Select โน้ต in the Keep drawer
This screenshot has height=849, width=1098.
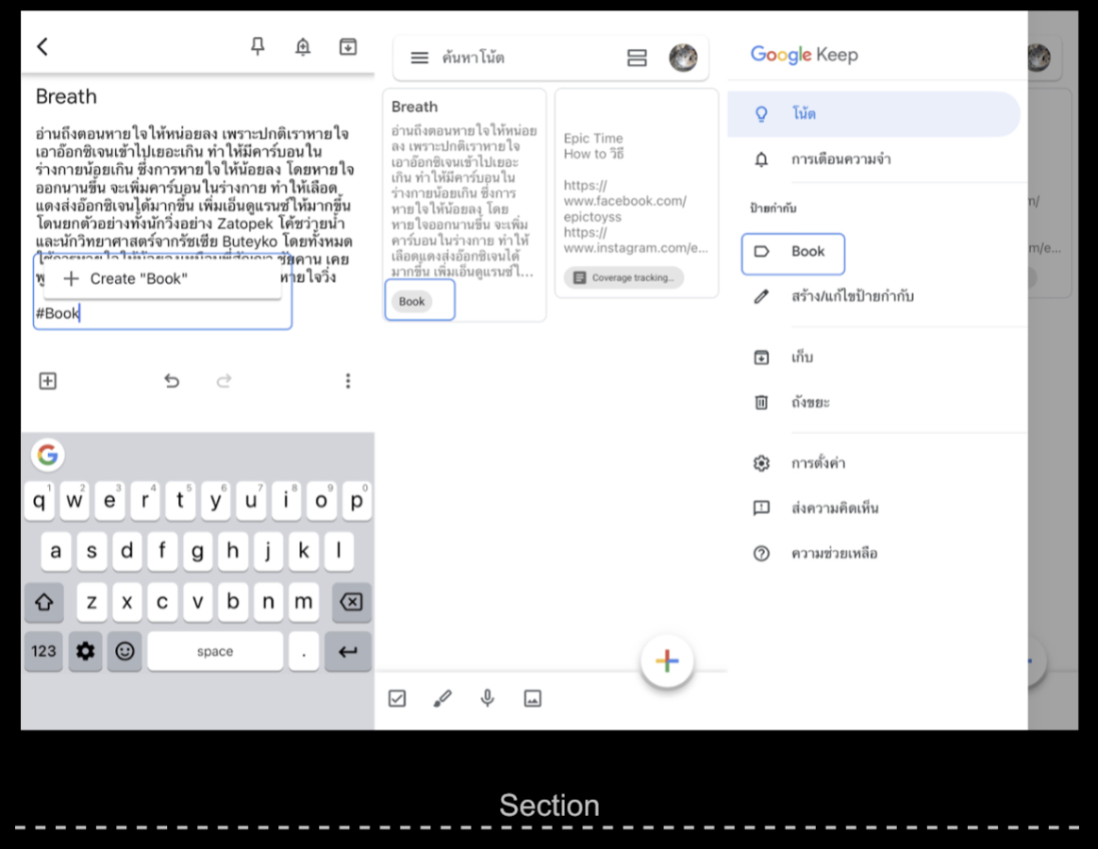coord(873,113)
